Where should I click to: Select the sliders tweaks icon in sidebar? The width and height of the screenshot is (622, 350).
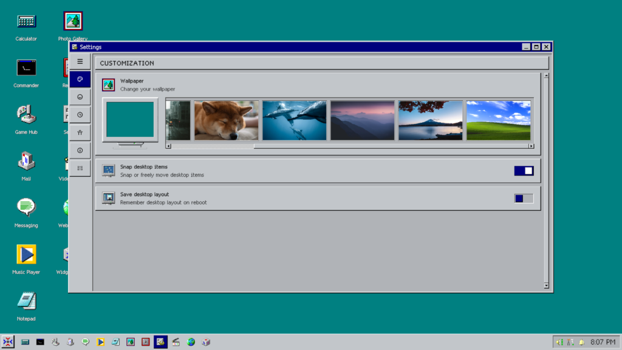[80, 168]
